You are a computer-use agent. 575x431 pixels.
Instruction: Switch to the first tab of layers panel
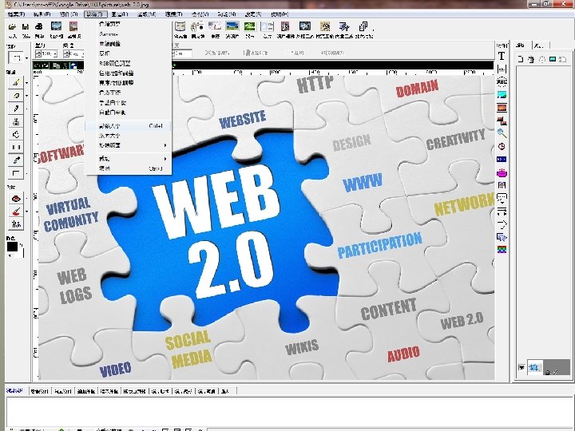[x=521, y=45]
